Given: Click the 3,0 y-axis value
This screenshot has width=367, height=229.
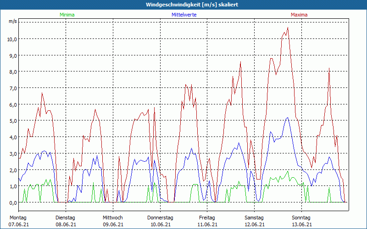Looking at the screenshot, I should (x=13, y=154).
